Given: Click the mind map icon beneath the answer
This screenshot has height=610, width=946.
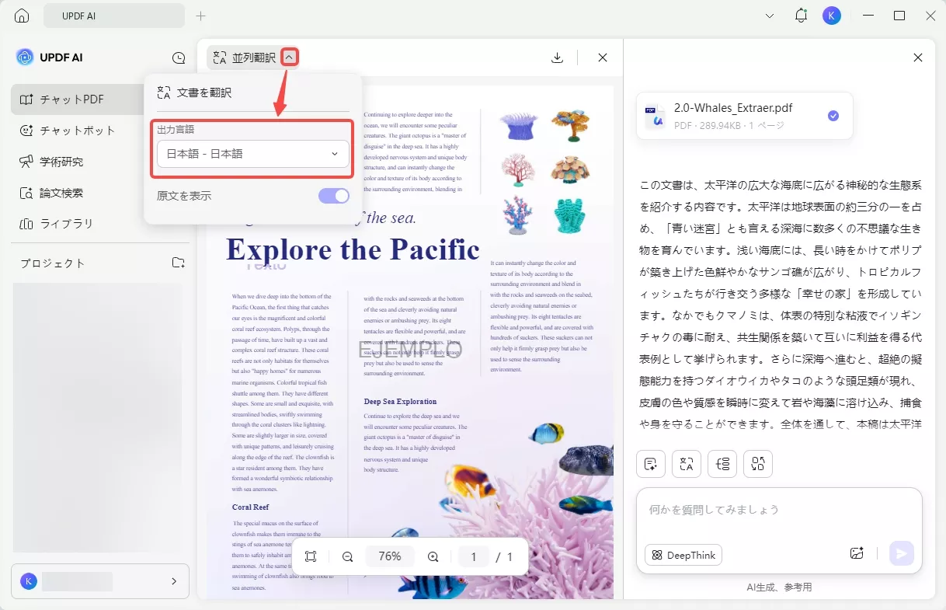Looking at the screenshot, I should coord(757,463).
